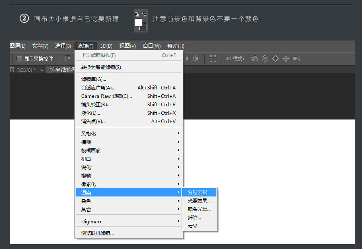Choose 浏览联机滤镜... at menu bottom

tap(129, 233)
